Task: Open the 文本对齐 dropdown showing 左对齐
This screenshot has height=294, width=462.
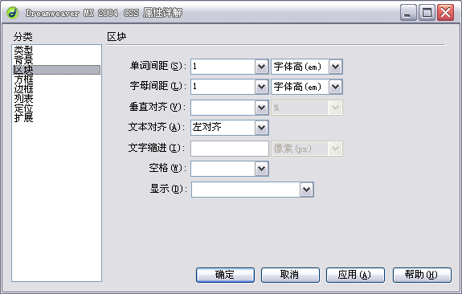Action: pos(261,128)
